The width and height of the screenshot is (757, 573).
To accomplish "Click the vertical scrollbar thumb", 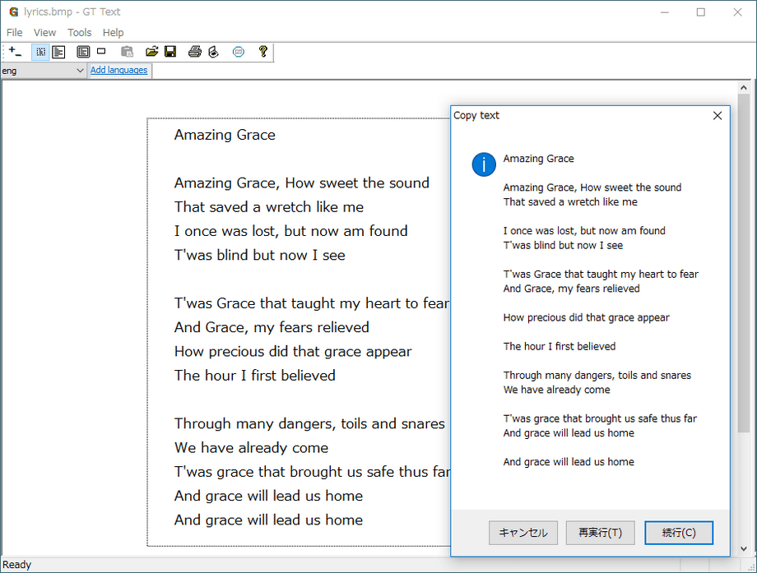I will point(744,263).
